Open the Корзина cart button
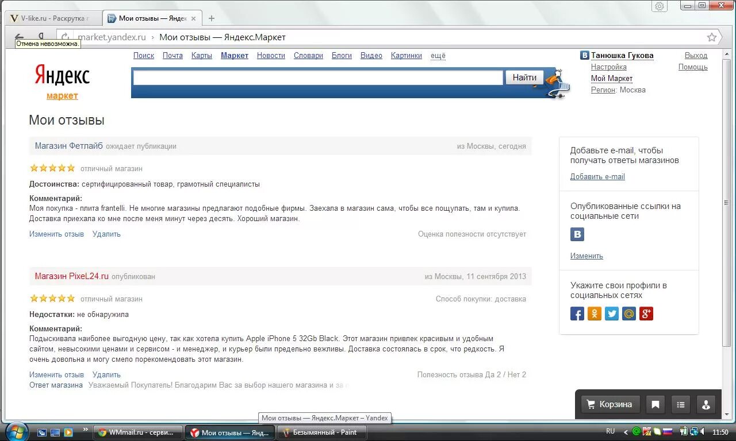The height and width of the screenshot is (441, 736). pos(610,404)
